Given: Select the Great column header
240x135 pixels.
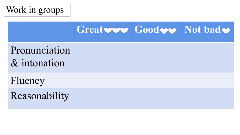Looking at the screenshot, I should coord(103,32).
